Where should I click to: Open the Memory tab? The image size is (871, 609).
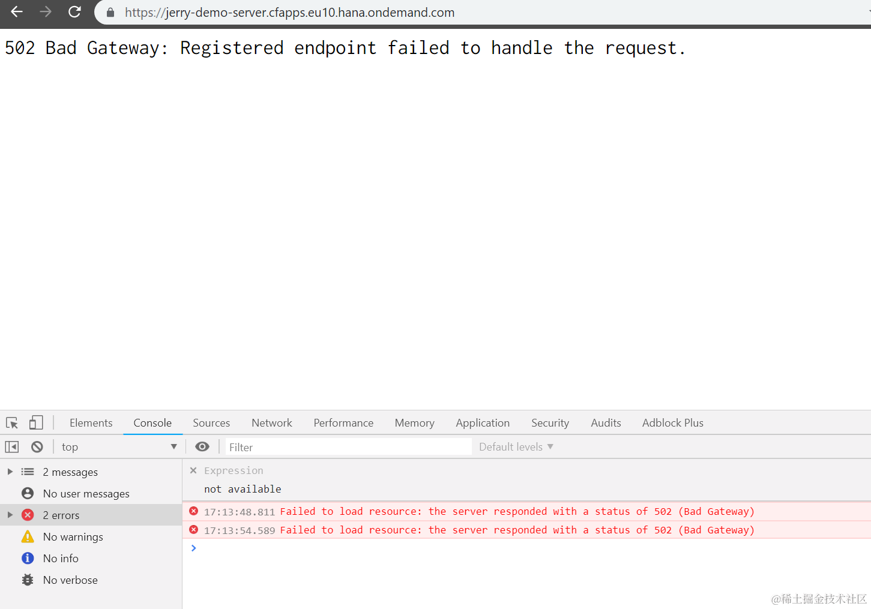click(x=414, y=423)
